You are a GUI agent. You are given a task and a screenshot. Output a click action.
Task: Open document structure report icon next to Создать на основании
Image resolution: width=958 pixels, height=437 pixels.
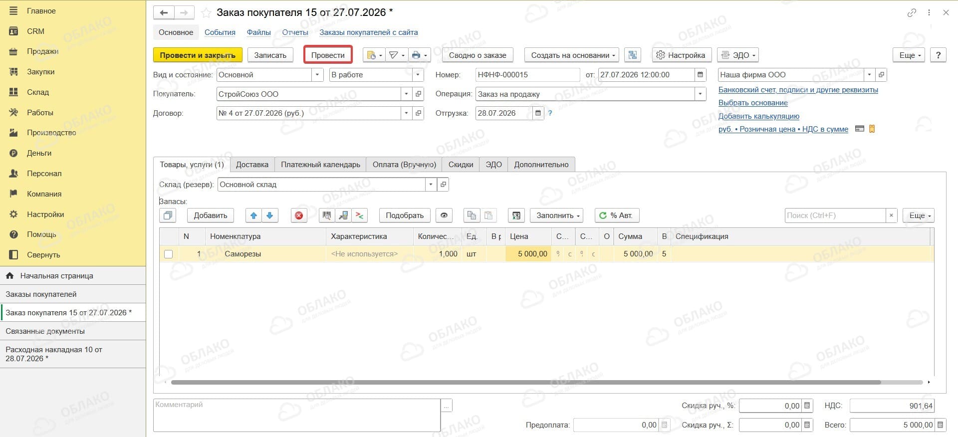[x=633, y=55]
